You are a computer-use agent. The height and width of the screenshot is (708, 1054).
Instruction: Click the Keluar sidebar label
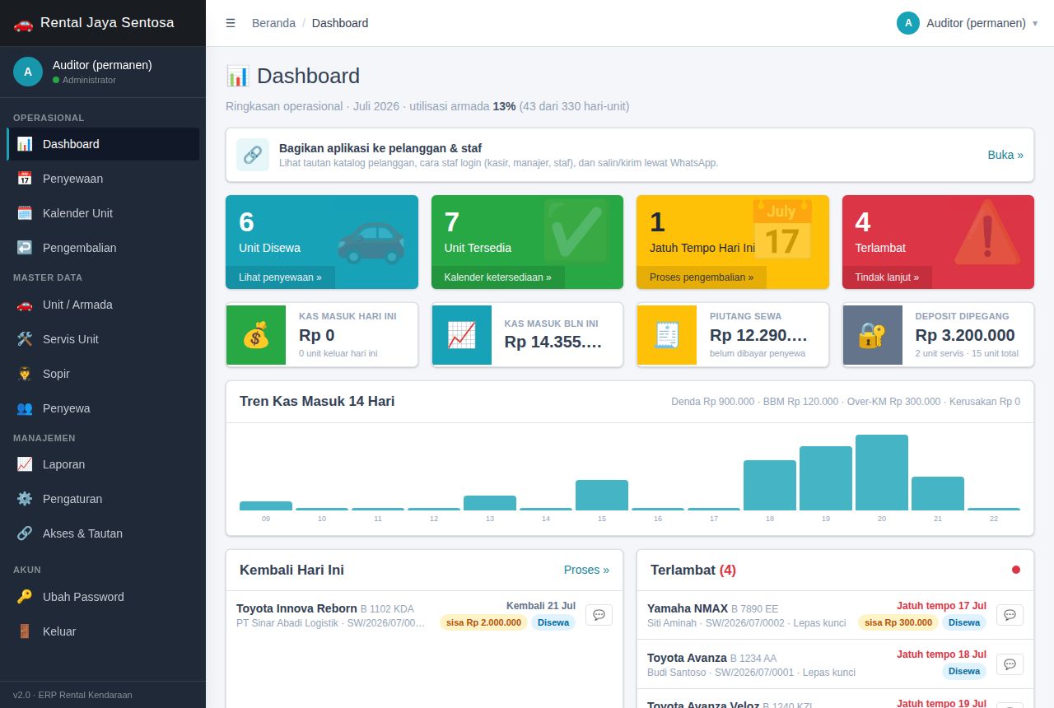click(59, 631)
